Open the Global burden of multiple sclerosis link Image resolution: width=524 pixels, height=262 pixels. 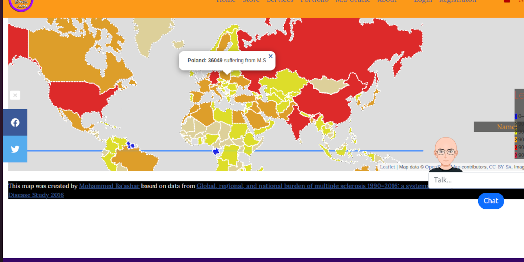click(x=312, y=186)
